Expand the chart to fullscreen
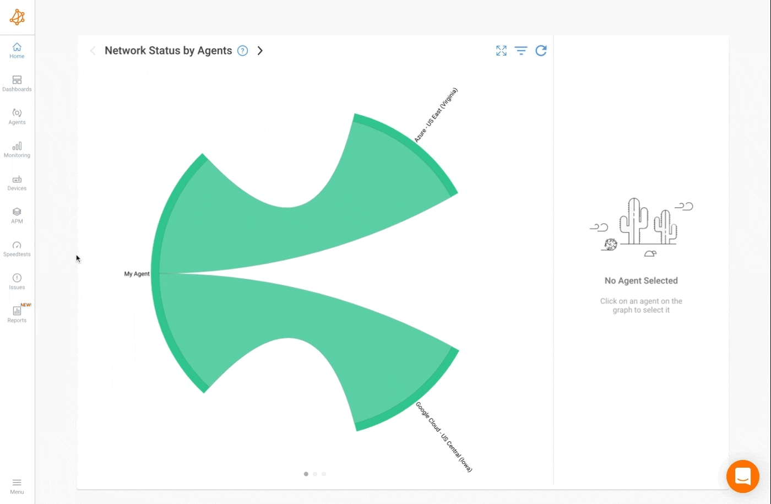771x504 pixels. click(501, 50)
